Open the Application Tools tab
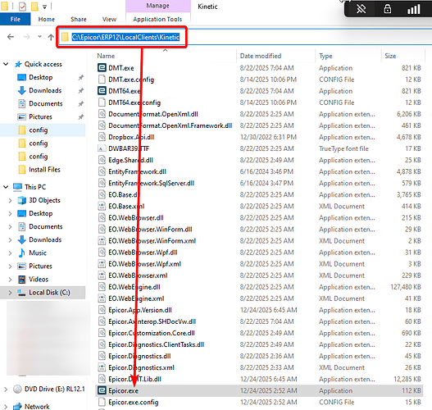 coord(157,20)
